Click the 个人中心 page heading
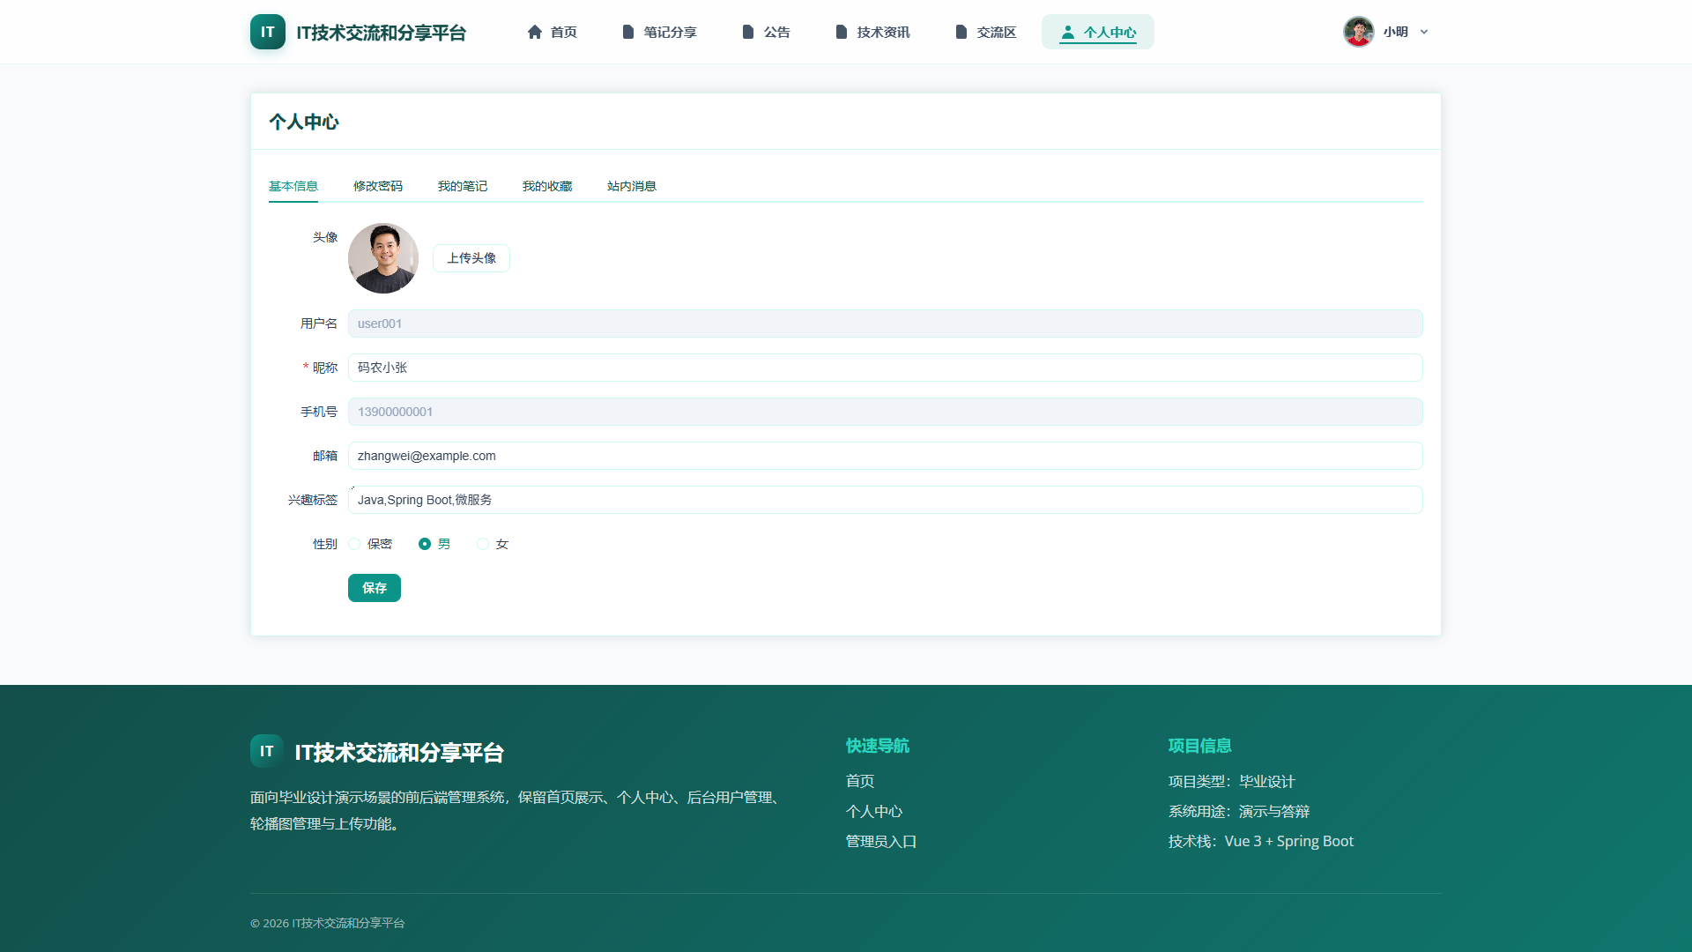The height and width of the screenshot is (952, 1692). 304,122
